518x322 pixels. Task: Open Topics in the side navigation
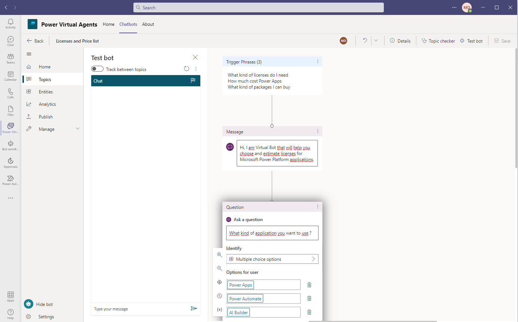click(x=52, y=79)
